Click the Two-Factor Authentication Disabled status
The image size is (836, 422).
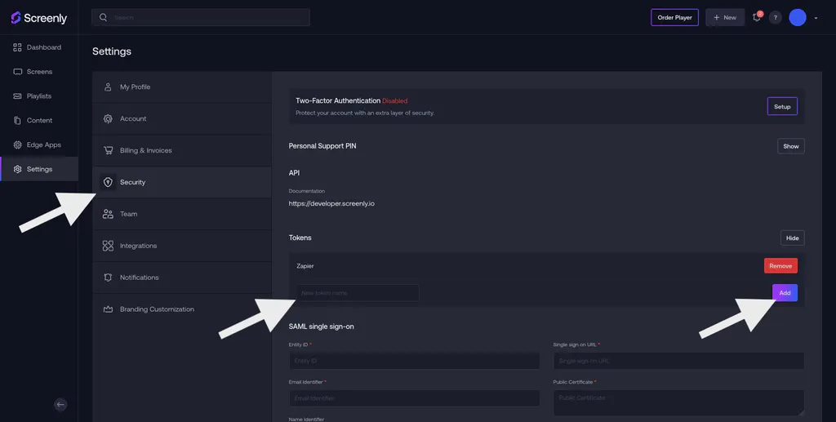(394, 100)
